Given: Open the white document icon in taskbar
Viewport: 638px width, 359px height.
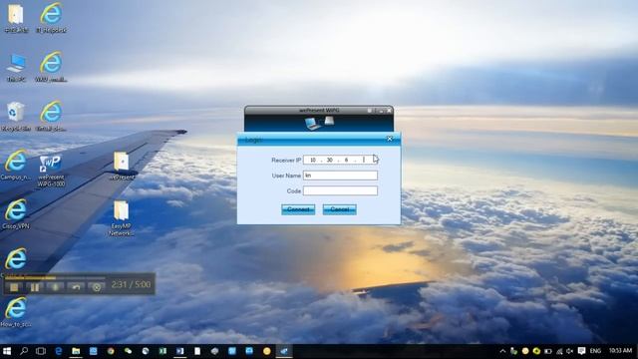Looking at the screenshot, I should pos(197,351).
